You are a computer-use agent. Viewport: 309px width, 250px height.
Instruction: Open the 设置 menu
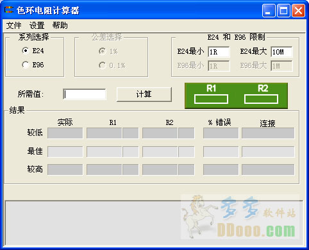(37, 26)
